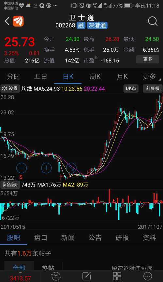Image resolution: width=163 pixels, height=282 pixels.
Task: Open the orange Eastmoney app logo
Action: pyautogui.click(x=18, y=21)
